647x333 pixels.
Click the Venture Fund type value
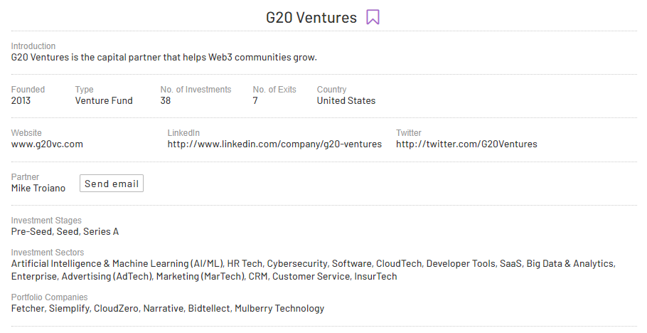tap(104, 101)
